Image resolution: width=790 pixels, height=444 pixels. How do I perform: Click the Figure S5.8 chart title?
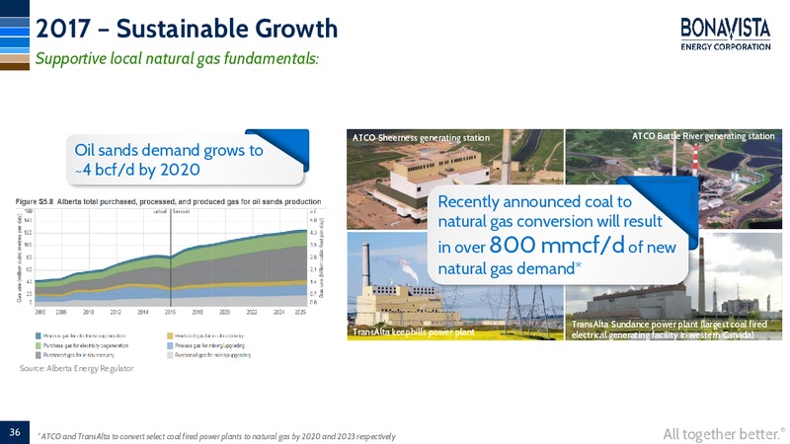pyautogui.click(x=168, y=201)
